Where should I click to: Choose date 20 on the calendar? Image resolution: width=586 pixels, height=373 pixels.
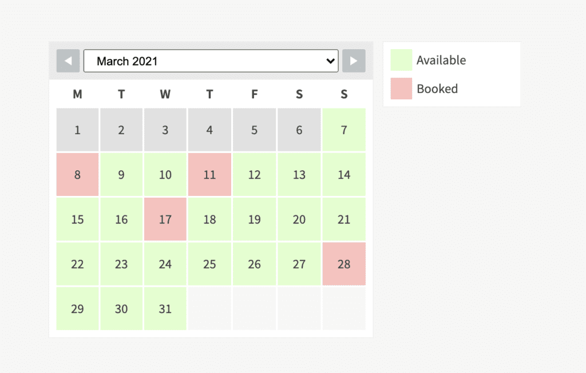(299, 219)
